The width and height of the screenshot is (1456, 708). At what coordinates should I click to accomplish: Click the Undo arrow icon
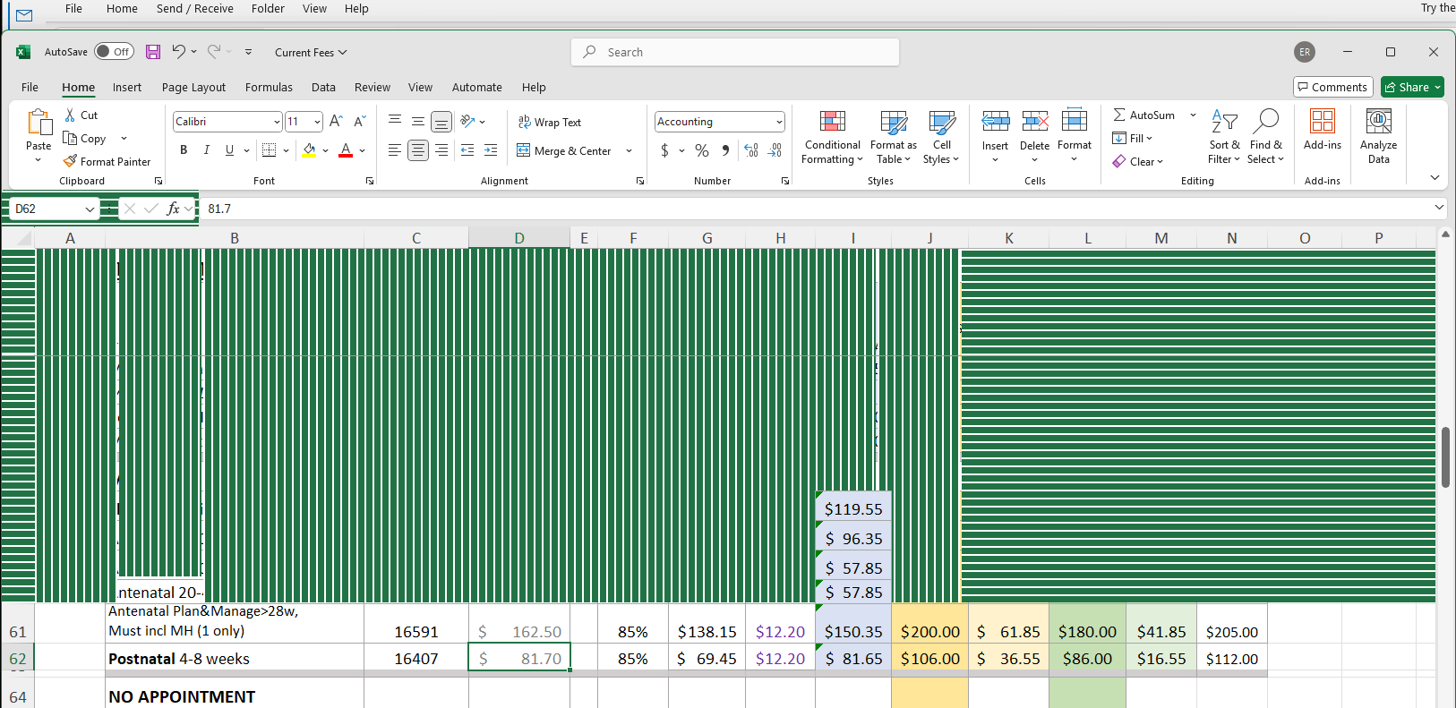(178, 52)
